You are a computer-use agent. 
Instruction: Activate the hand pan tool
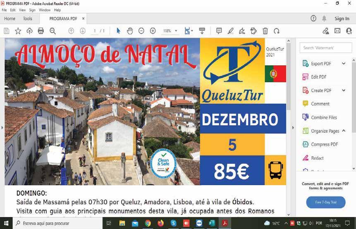[130, 31]
